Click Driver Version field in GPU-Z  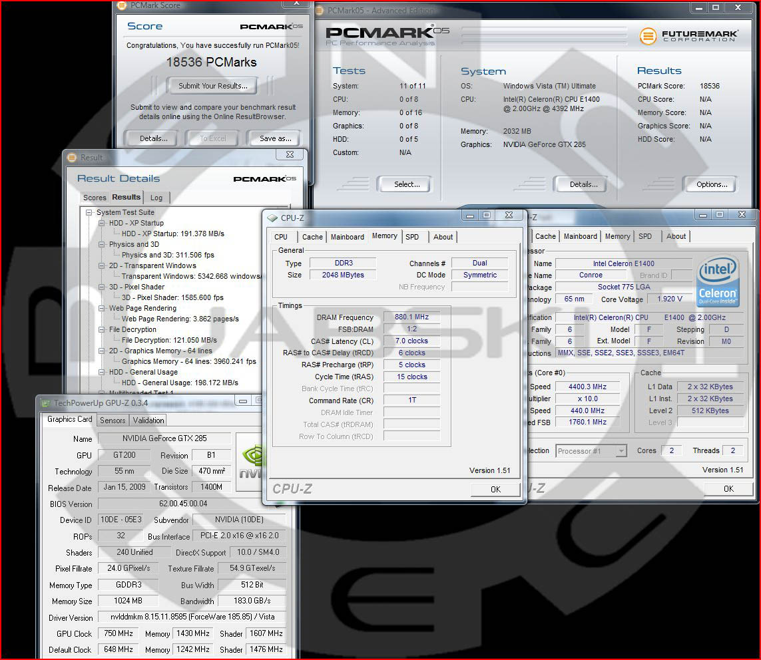192,617
